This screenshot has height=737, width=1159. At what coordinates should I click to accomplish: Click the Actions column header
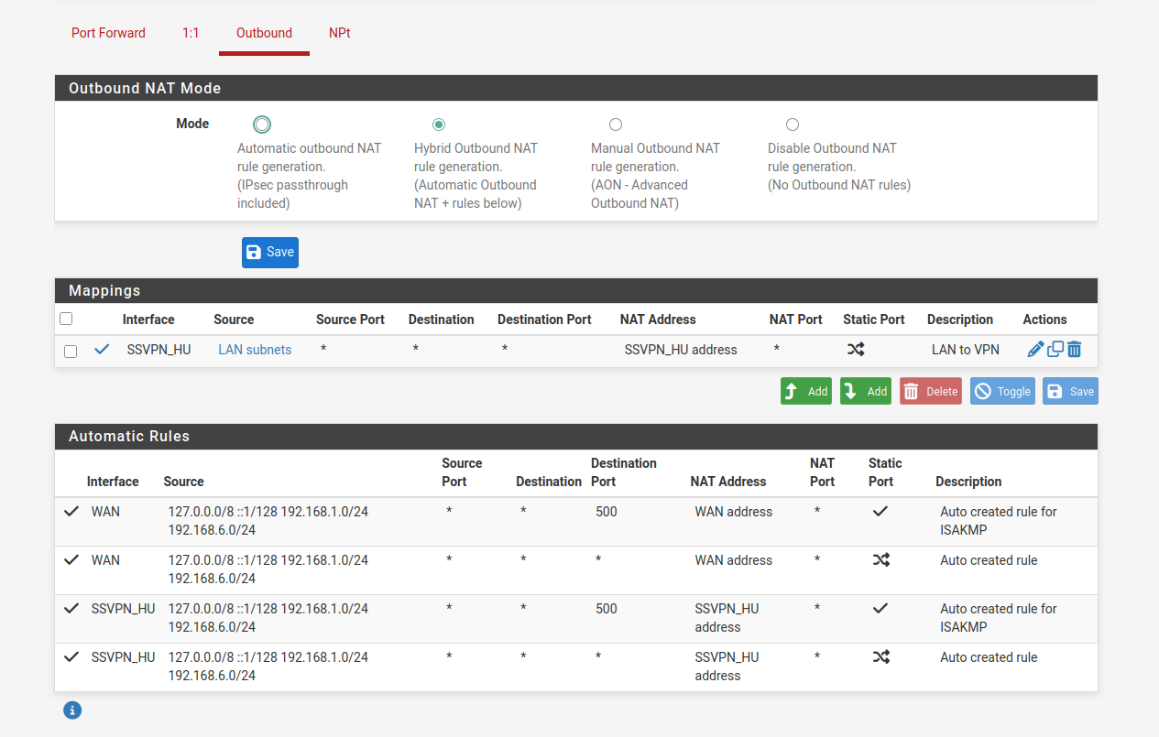pos(1044,320)
